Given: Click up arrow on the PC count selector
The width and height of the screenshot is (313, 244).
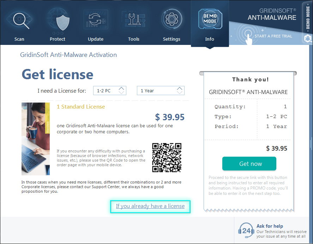Looking at the screenshot, I should [x=122, y=89].
